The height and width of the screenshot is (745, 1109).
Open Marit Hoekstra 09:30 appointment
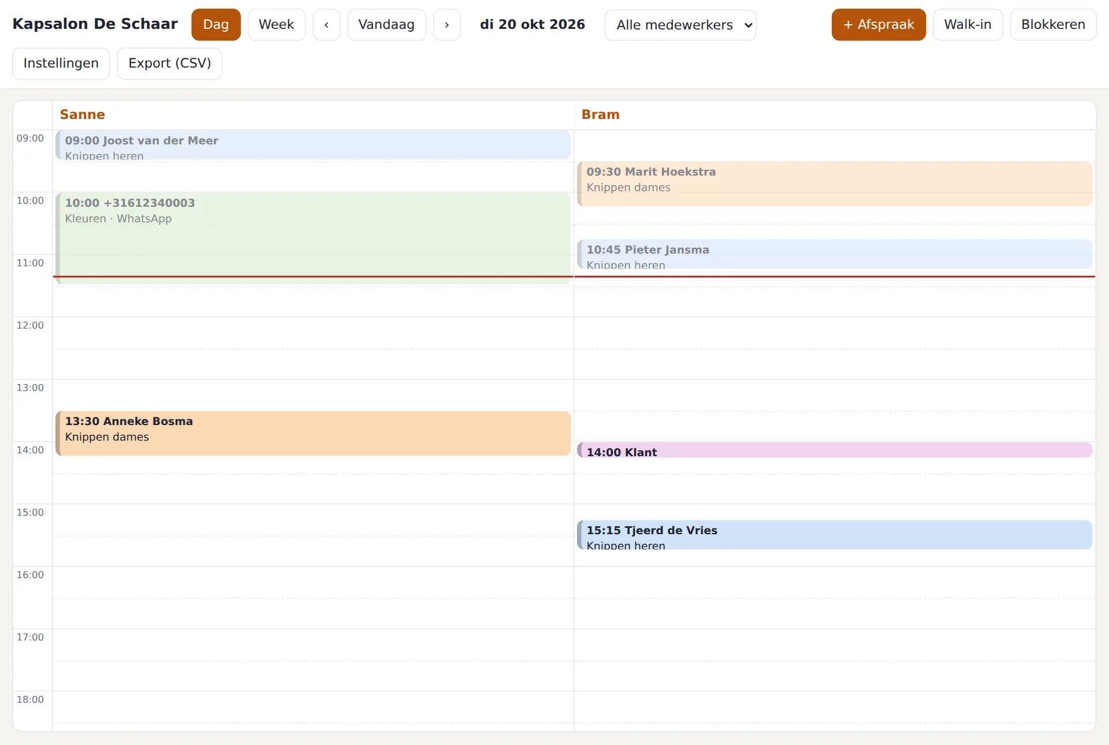835,184
